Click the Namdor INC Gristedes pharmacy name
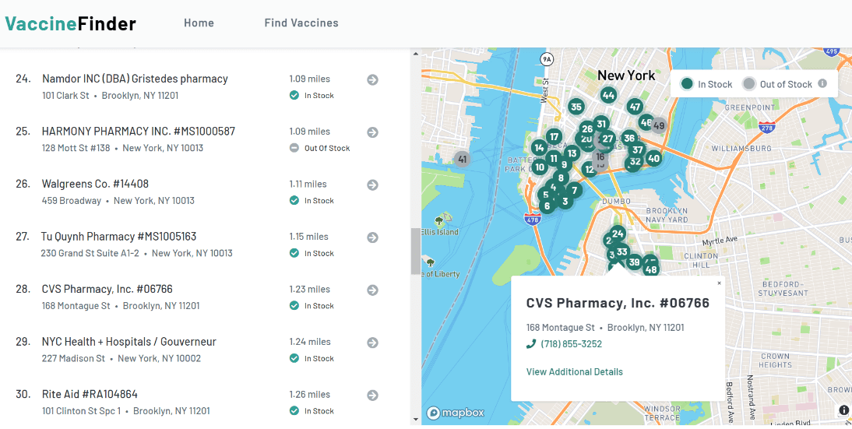The width and height of the screenshot is (852, 429). click(135, 79)
